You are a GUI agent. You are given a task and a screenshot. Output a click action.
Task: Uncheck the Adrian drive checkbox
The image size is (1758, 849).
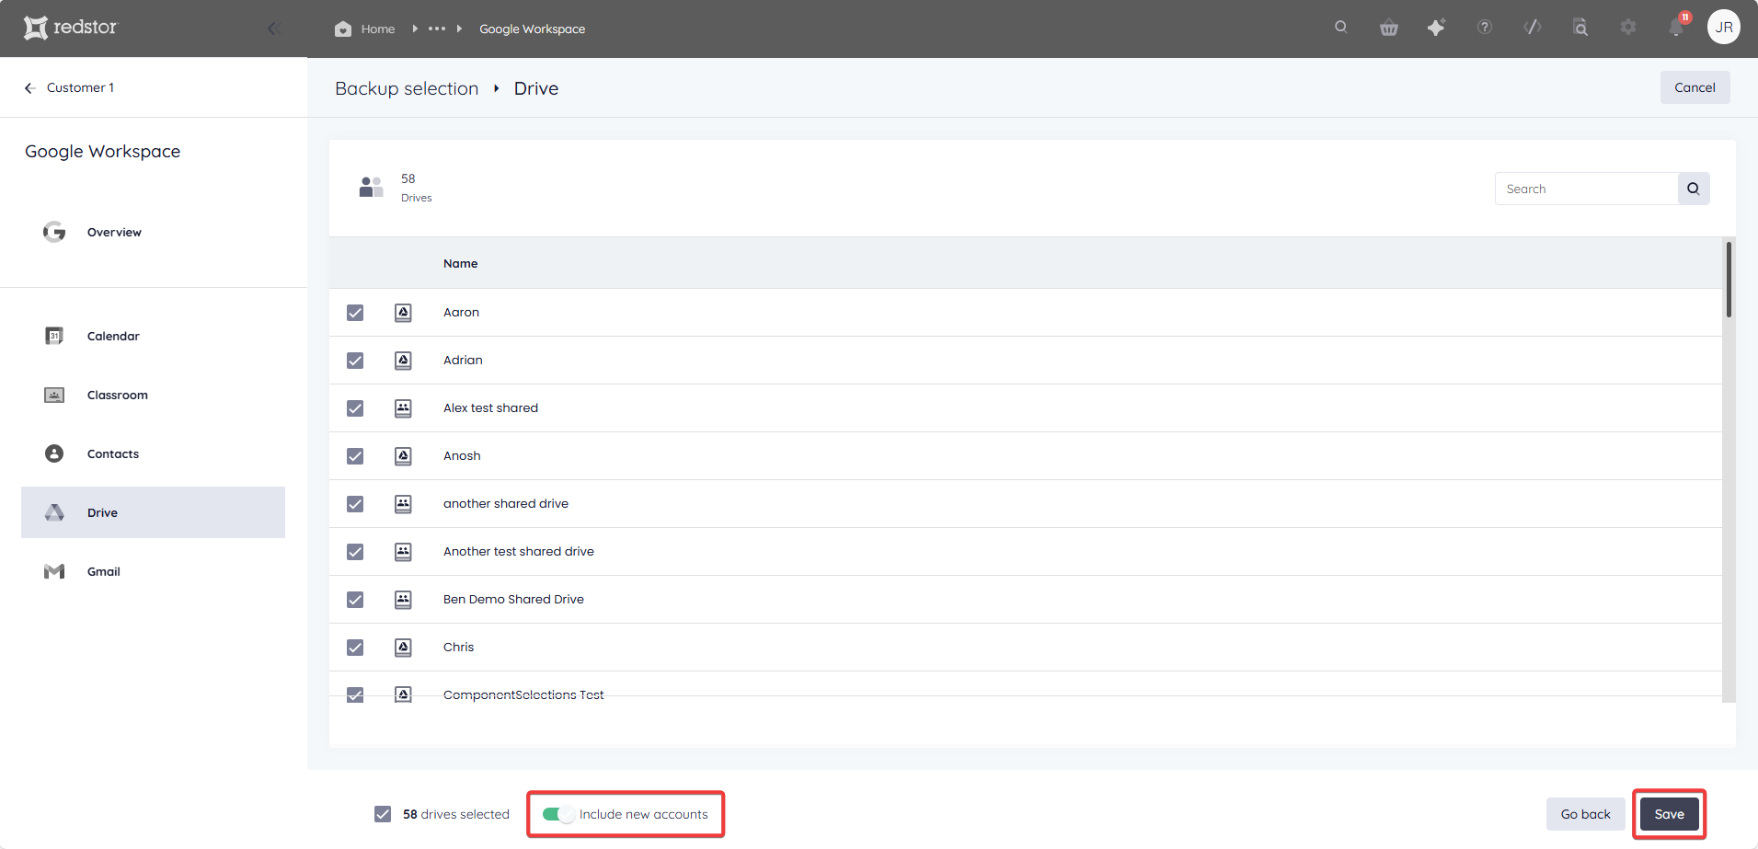point(355,361)
